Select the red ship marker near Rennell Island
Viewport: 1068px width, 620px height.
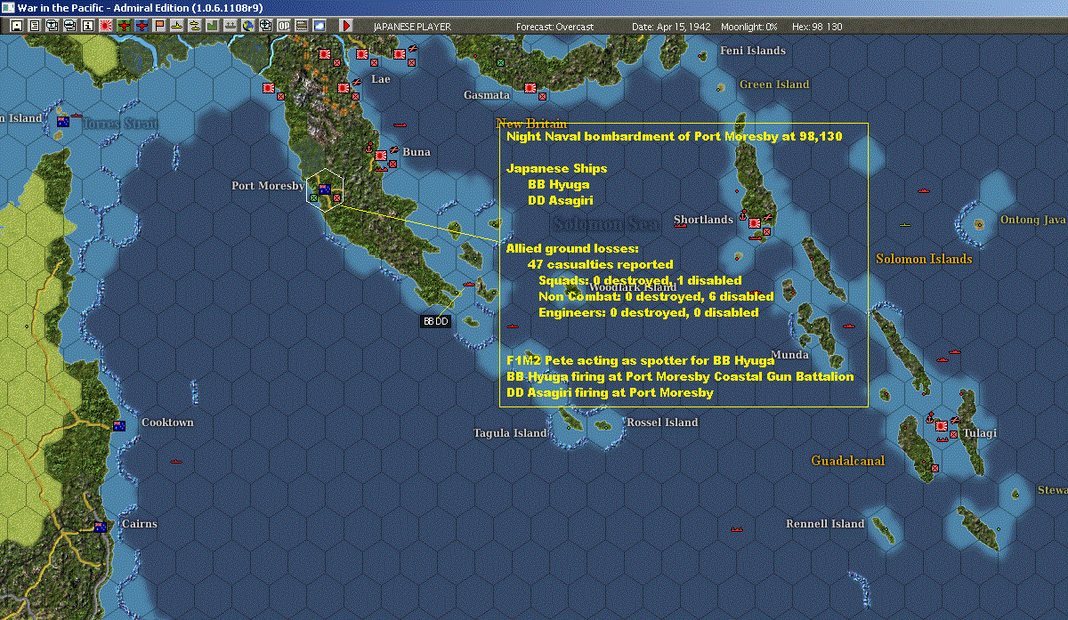[736, 528]
